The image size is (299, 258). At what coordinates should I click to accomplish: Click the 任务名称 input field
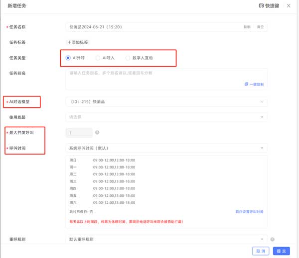coord(149,27)
